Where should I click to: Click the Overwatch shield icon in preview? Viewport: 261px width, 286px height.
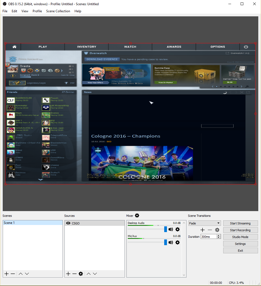[x=86, y=53]
